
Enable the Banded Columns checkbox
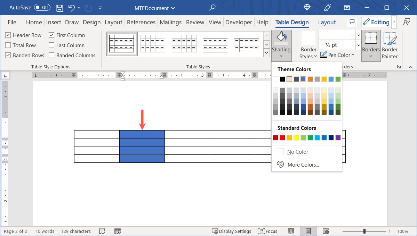click(51, 55)
